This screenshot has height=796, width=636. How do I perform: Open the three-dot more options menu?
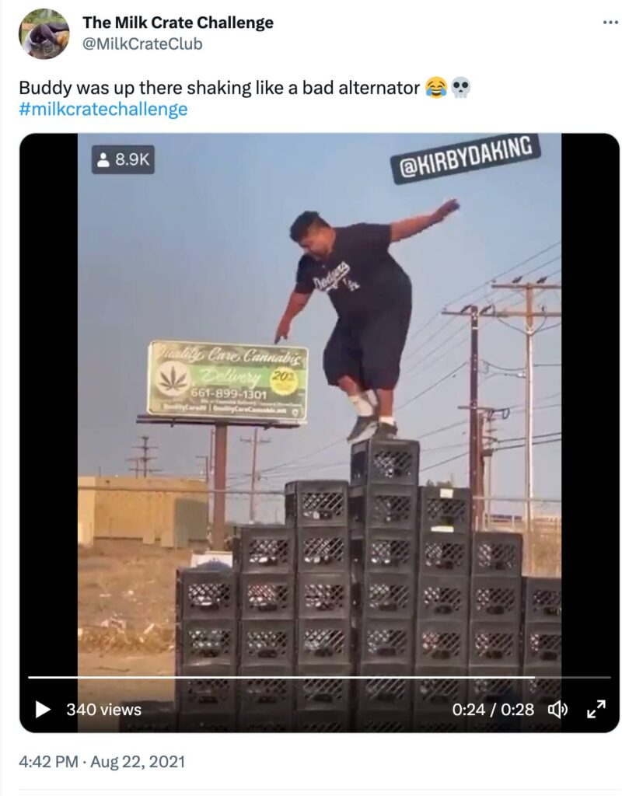pyautogui.click(x=610, y=23)
